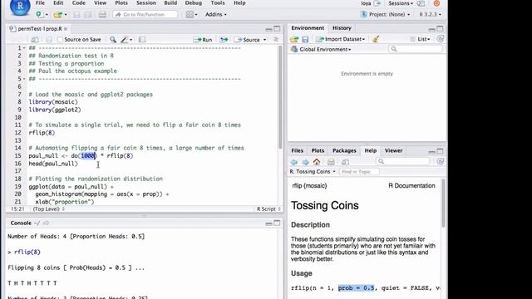The image size is (532, 299).
Task: Go to the Help home page
Action: pos(317,161)
